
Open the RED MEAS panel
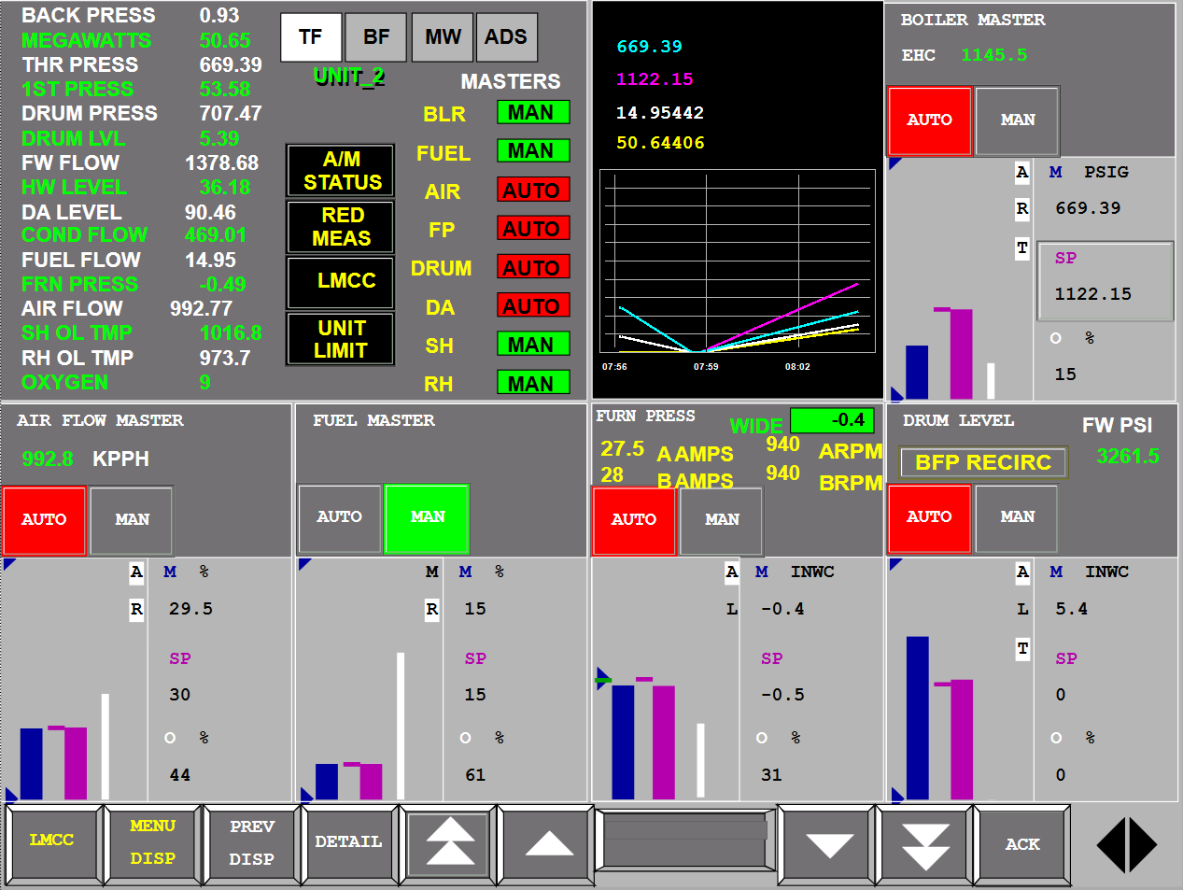[x=341, y=227]
